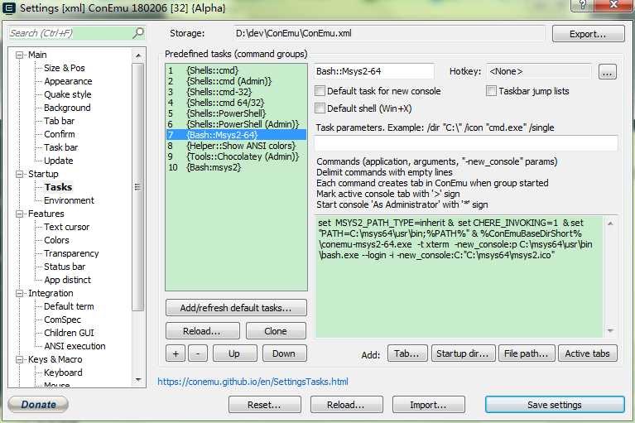
Task: Click File path... button
Action: (526, 353)
